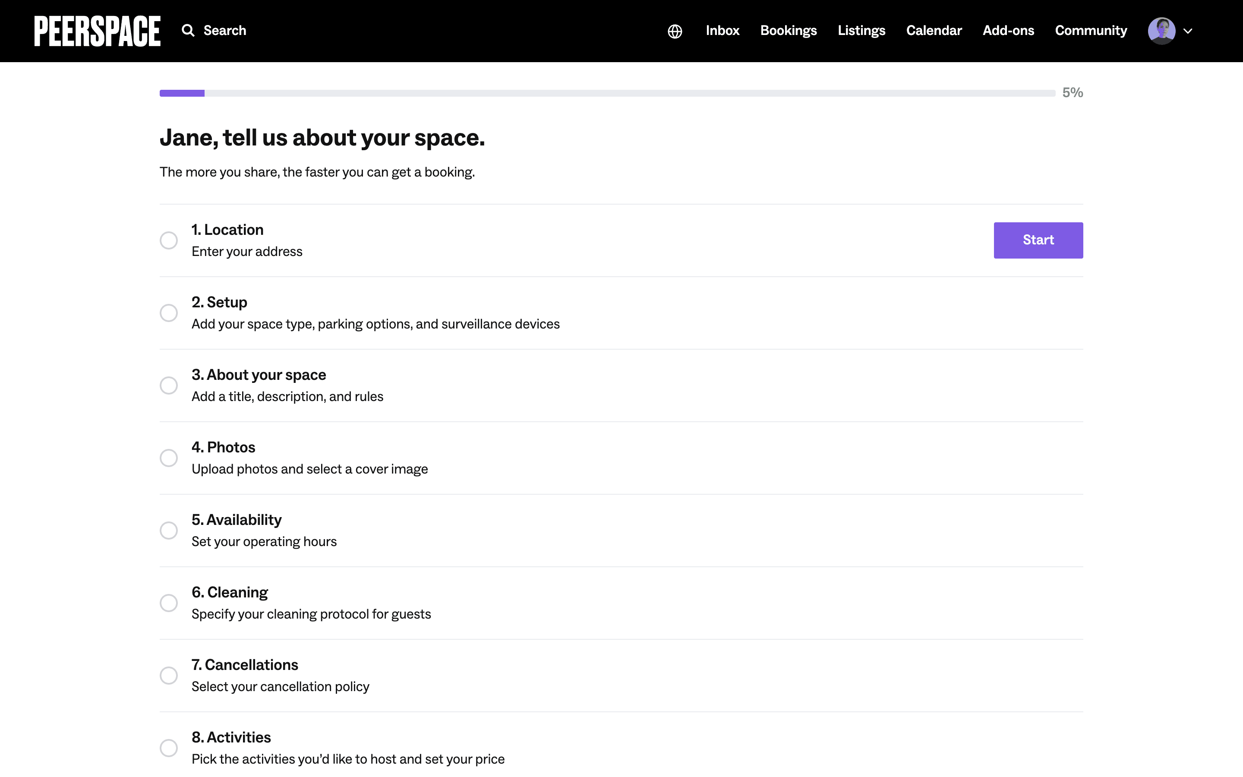Click the purple progress bar

pos(182,93)
